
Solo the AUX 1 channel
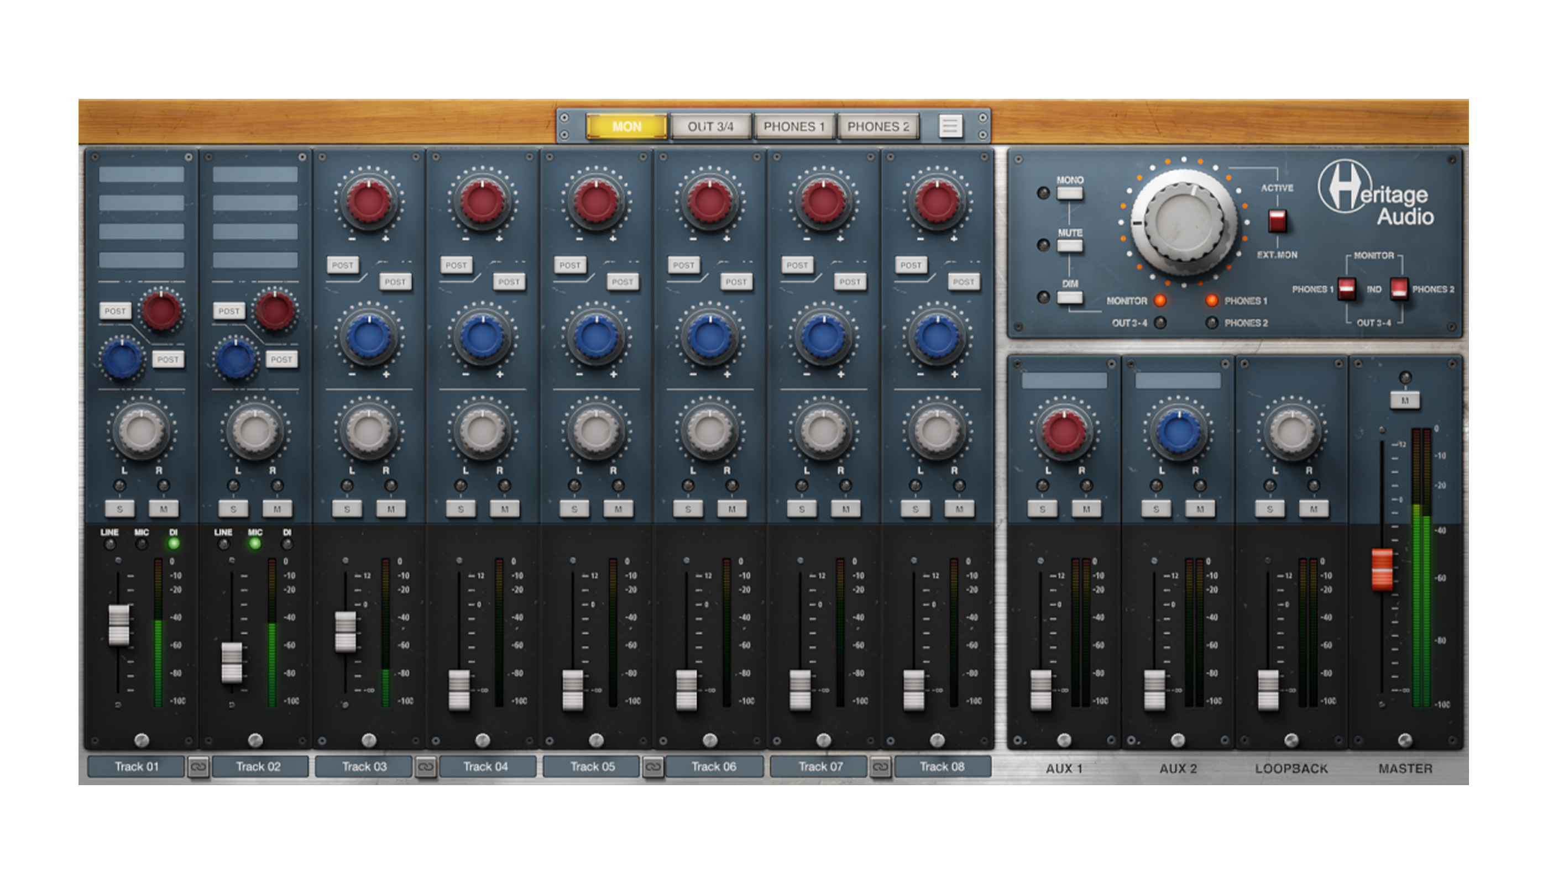1043,509
